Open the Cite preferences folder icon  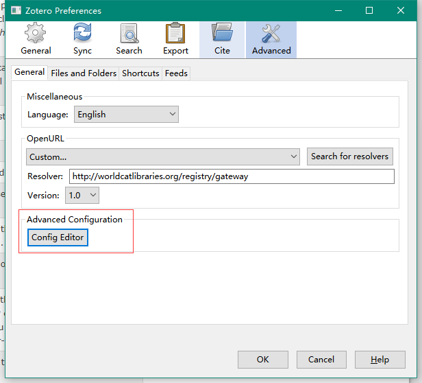222,32
